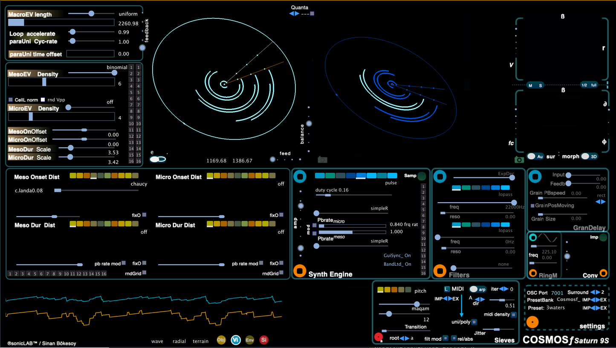The width and height of the screenshot is (616, 348).
Task: Click the Vi round button
Action: 235,340
